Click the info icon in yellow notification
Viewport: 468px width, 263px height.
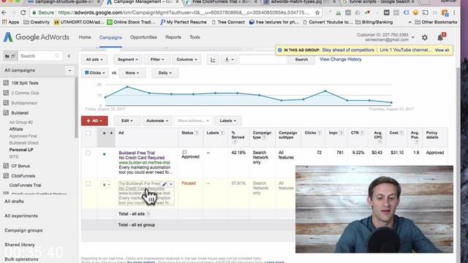point(279,50)
